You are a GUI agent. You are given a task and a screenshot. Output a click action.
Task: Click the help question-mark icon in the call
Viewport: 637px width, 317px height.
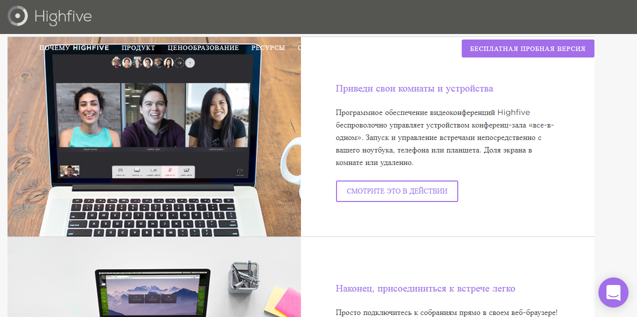coord(239,171)
